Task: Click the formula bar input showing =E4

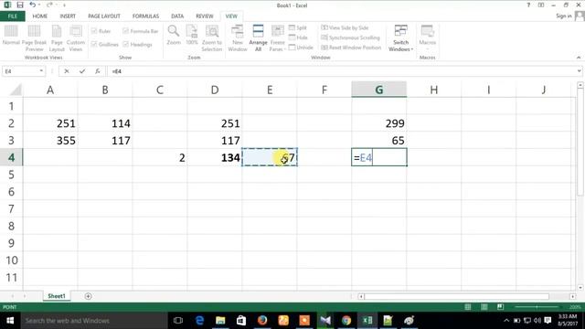Action: [x=341, y=71]
